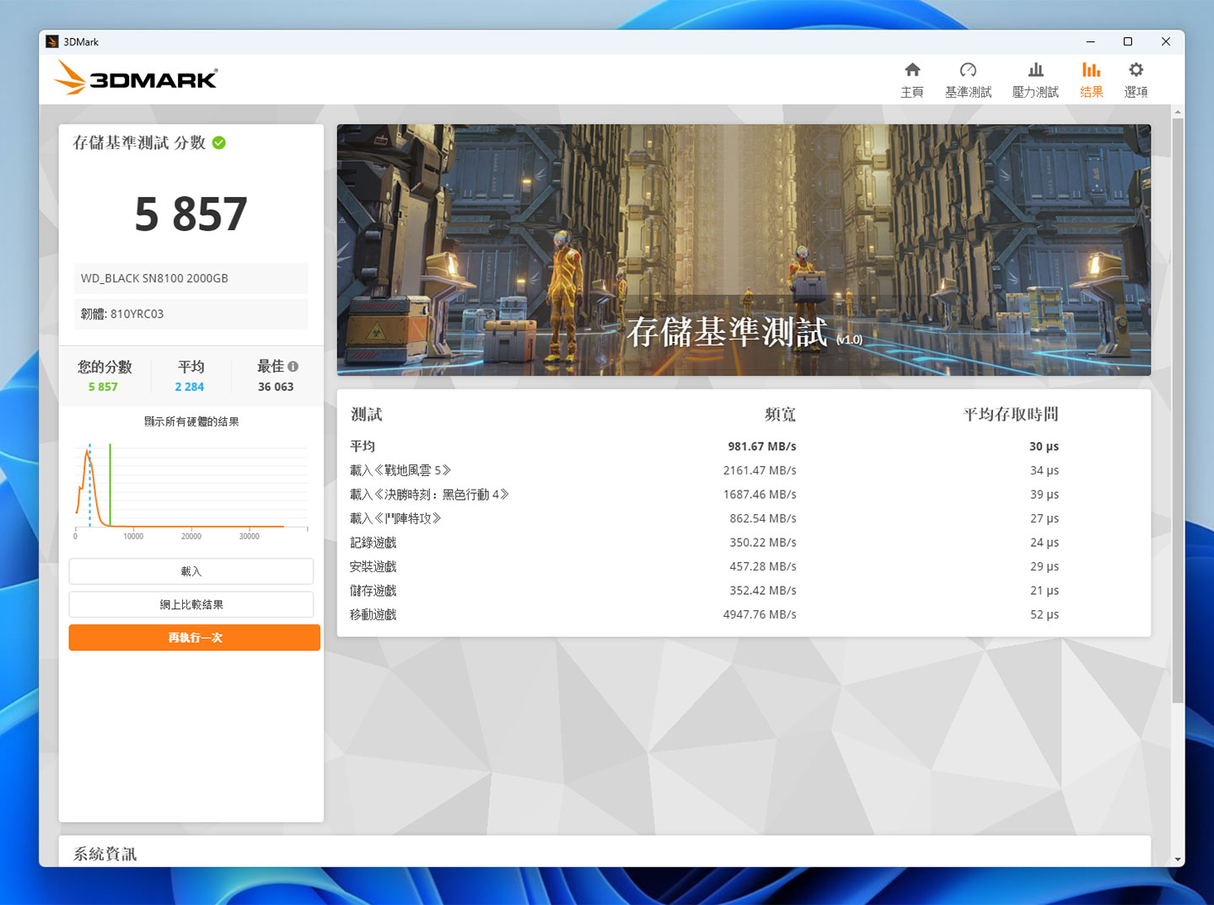The width and height of the screenshot is (1214, 905).
Task: Select the 基準測試 gauge icon
Action: click(x=968, y=78)
